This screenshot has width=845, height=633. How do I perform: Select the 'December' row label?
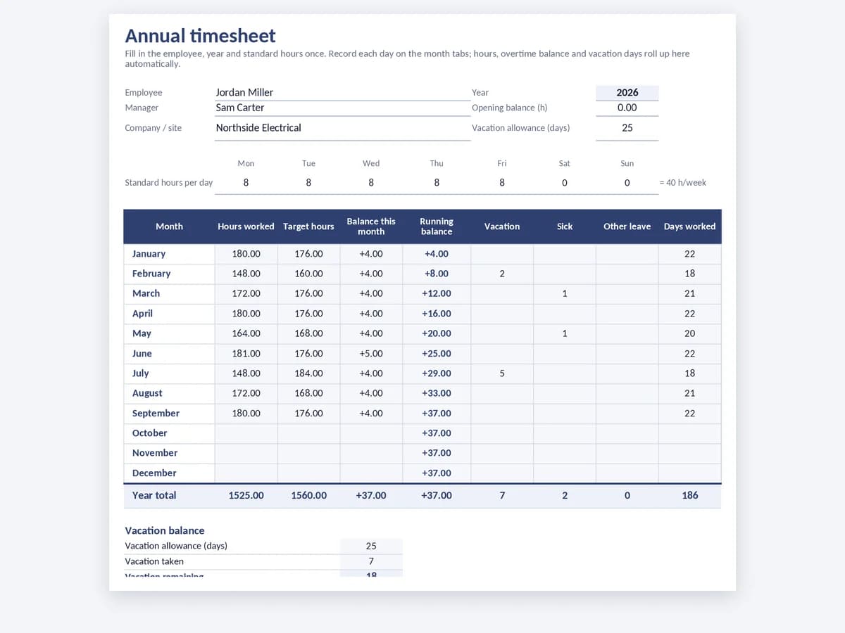169,473
